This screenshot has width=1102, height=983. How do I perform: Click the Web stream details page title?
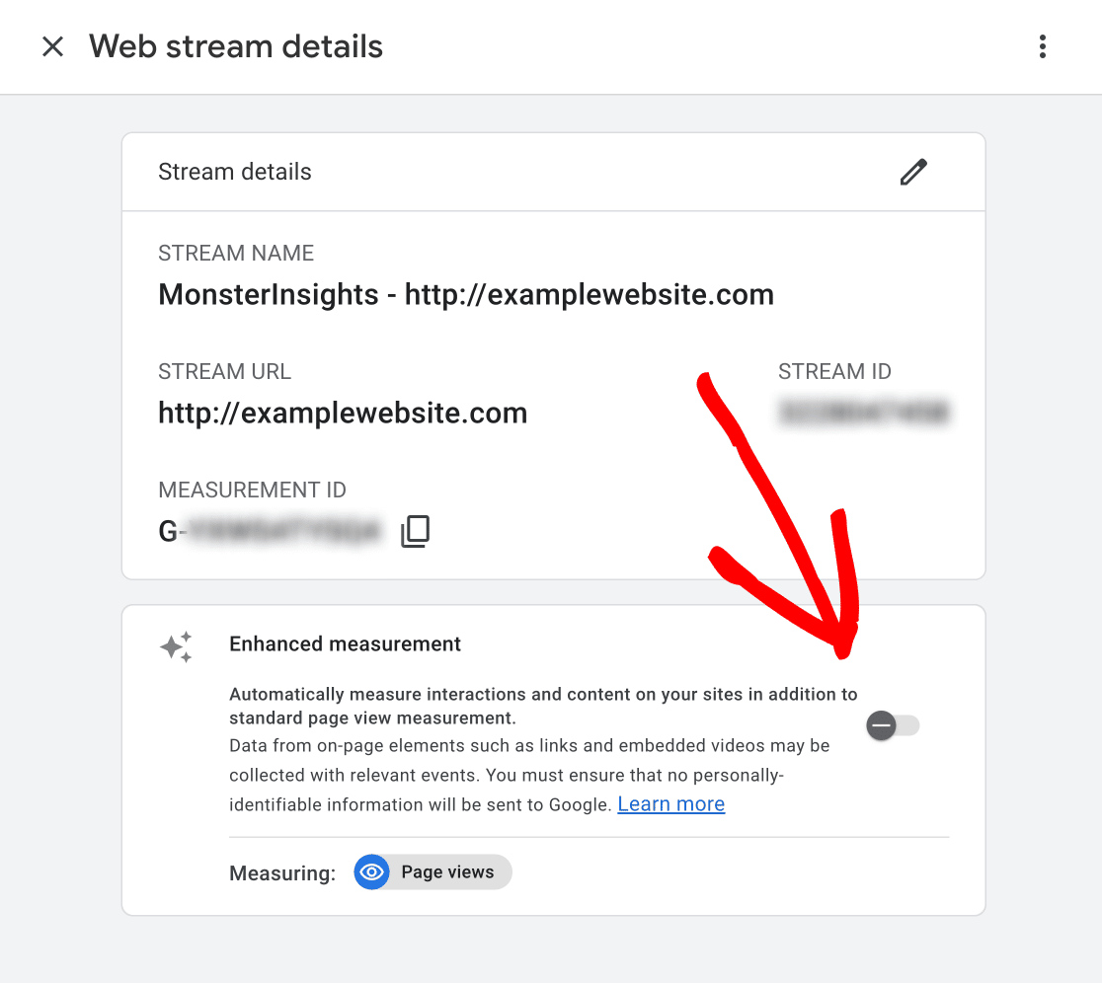(x=236, y=46)
